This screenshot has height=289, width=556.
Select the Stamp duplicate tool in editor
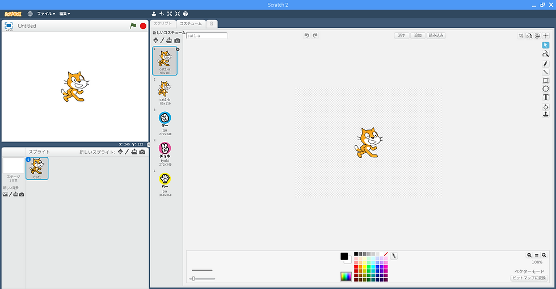pyautogui.click(x=545, y=114)
